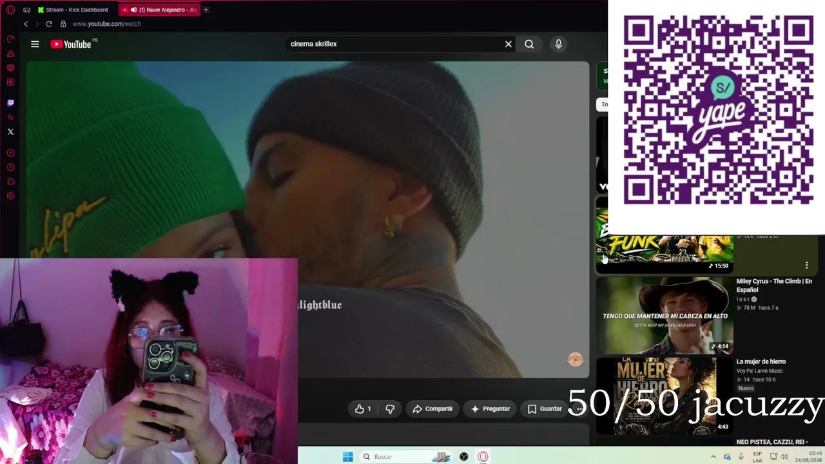Click the microphone tray icon
The width and height of the screenshot is (825, 464).
[741, 457]
